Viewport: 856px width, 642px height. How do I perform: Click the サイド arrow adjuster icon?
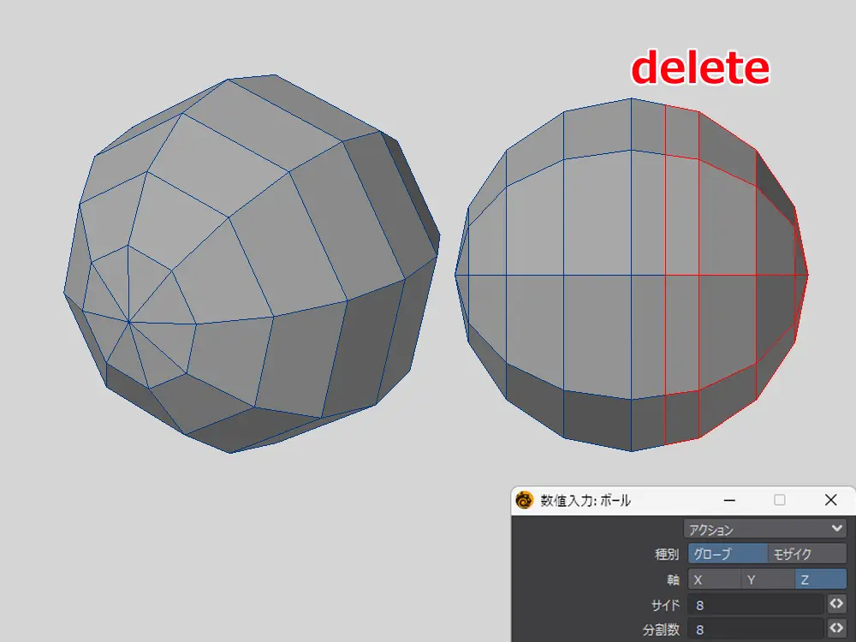pyautogui.click(x=836, y=604)
